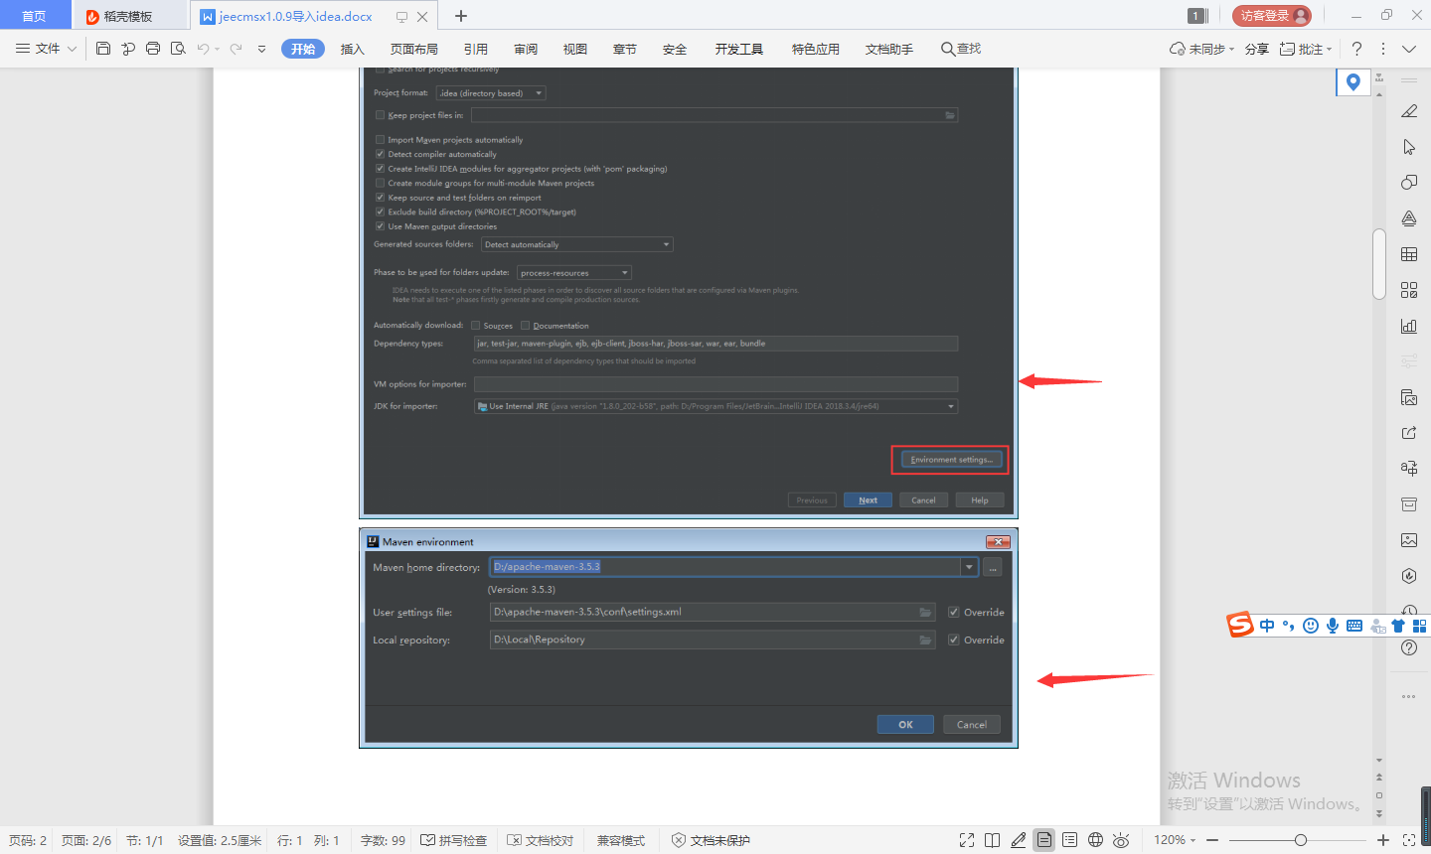Click the zoom in plus button
Image resolution: width=1431 pixels, height=854 pixels.
pos(1382,840)
